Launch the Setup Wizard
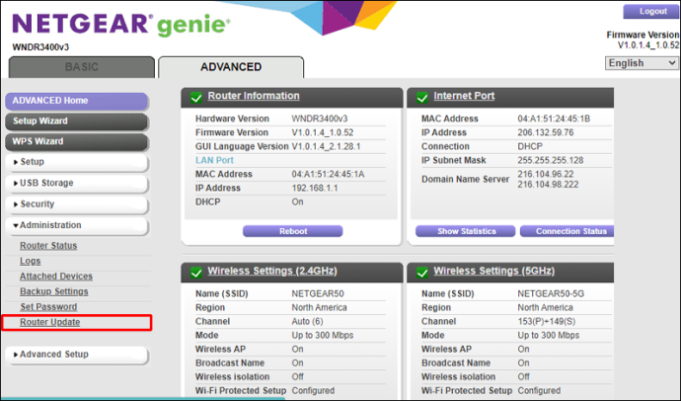The width and height of the screenshot is (681, 401). [x=76, y=121]
